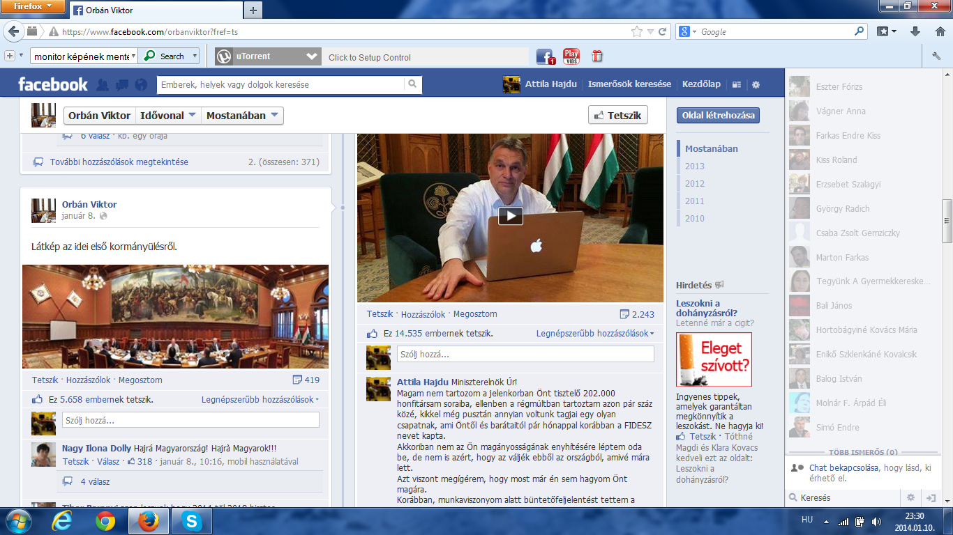Open messages icon in Facebook header
This screenshot has width=953, height=535.
coord(122,84)
